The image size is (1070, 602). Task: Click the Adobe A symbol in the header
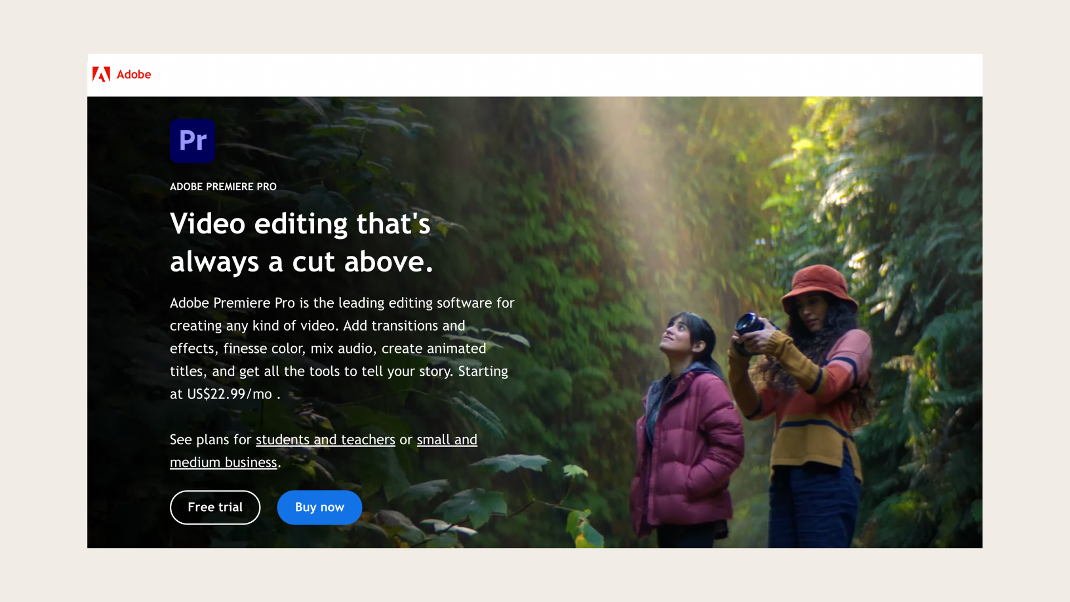pyautogui.click(x=101, y=74)
